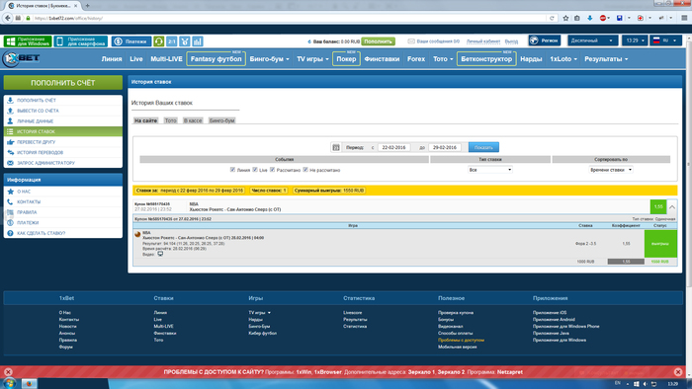Open the Сортировать по dropdown
Screen dimensions: 692x389
[611, 170]
